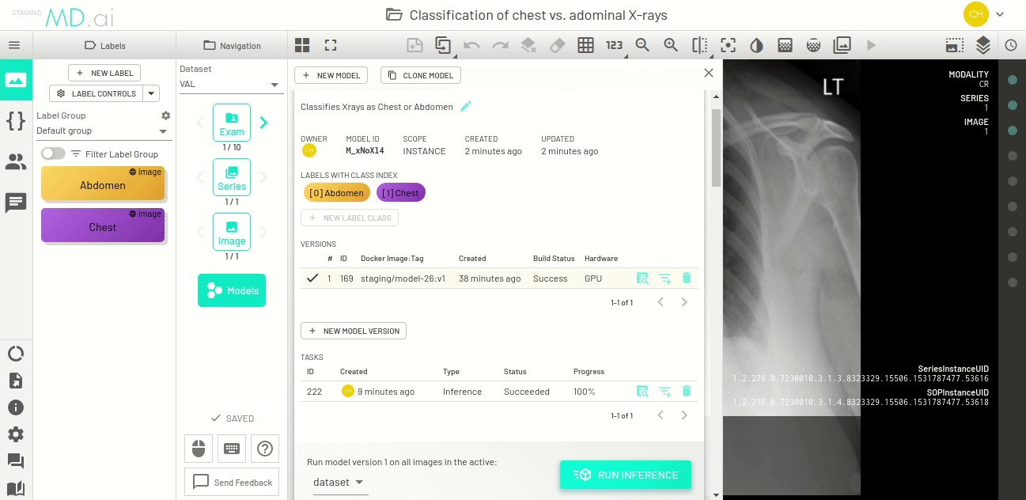
Task: Click the RUN INFERENCE button
Action: [x=626, y=475]
